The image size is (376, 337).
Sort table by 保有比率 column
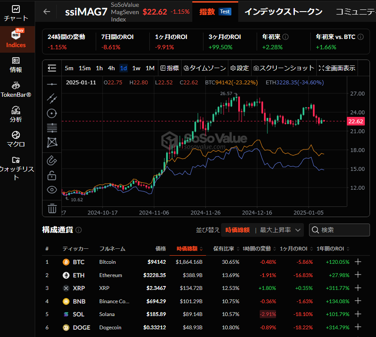point(226,249)
